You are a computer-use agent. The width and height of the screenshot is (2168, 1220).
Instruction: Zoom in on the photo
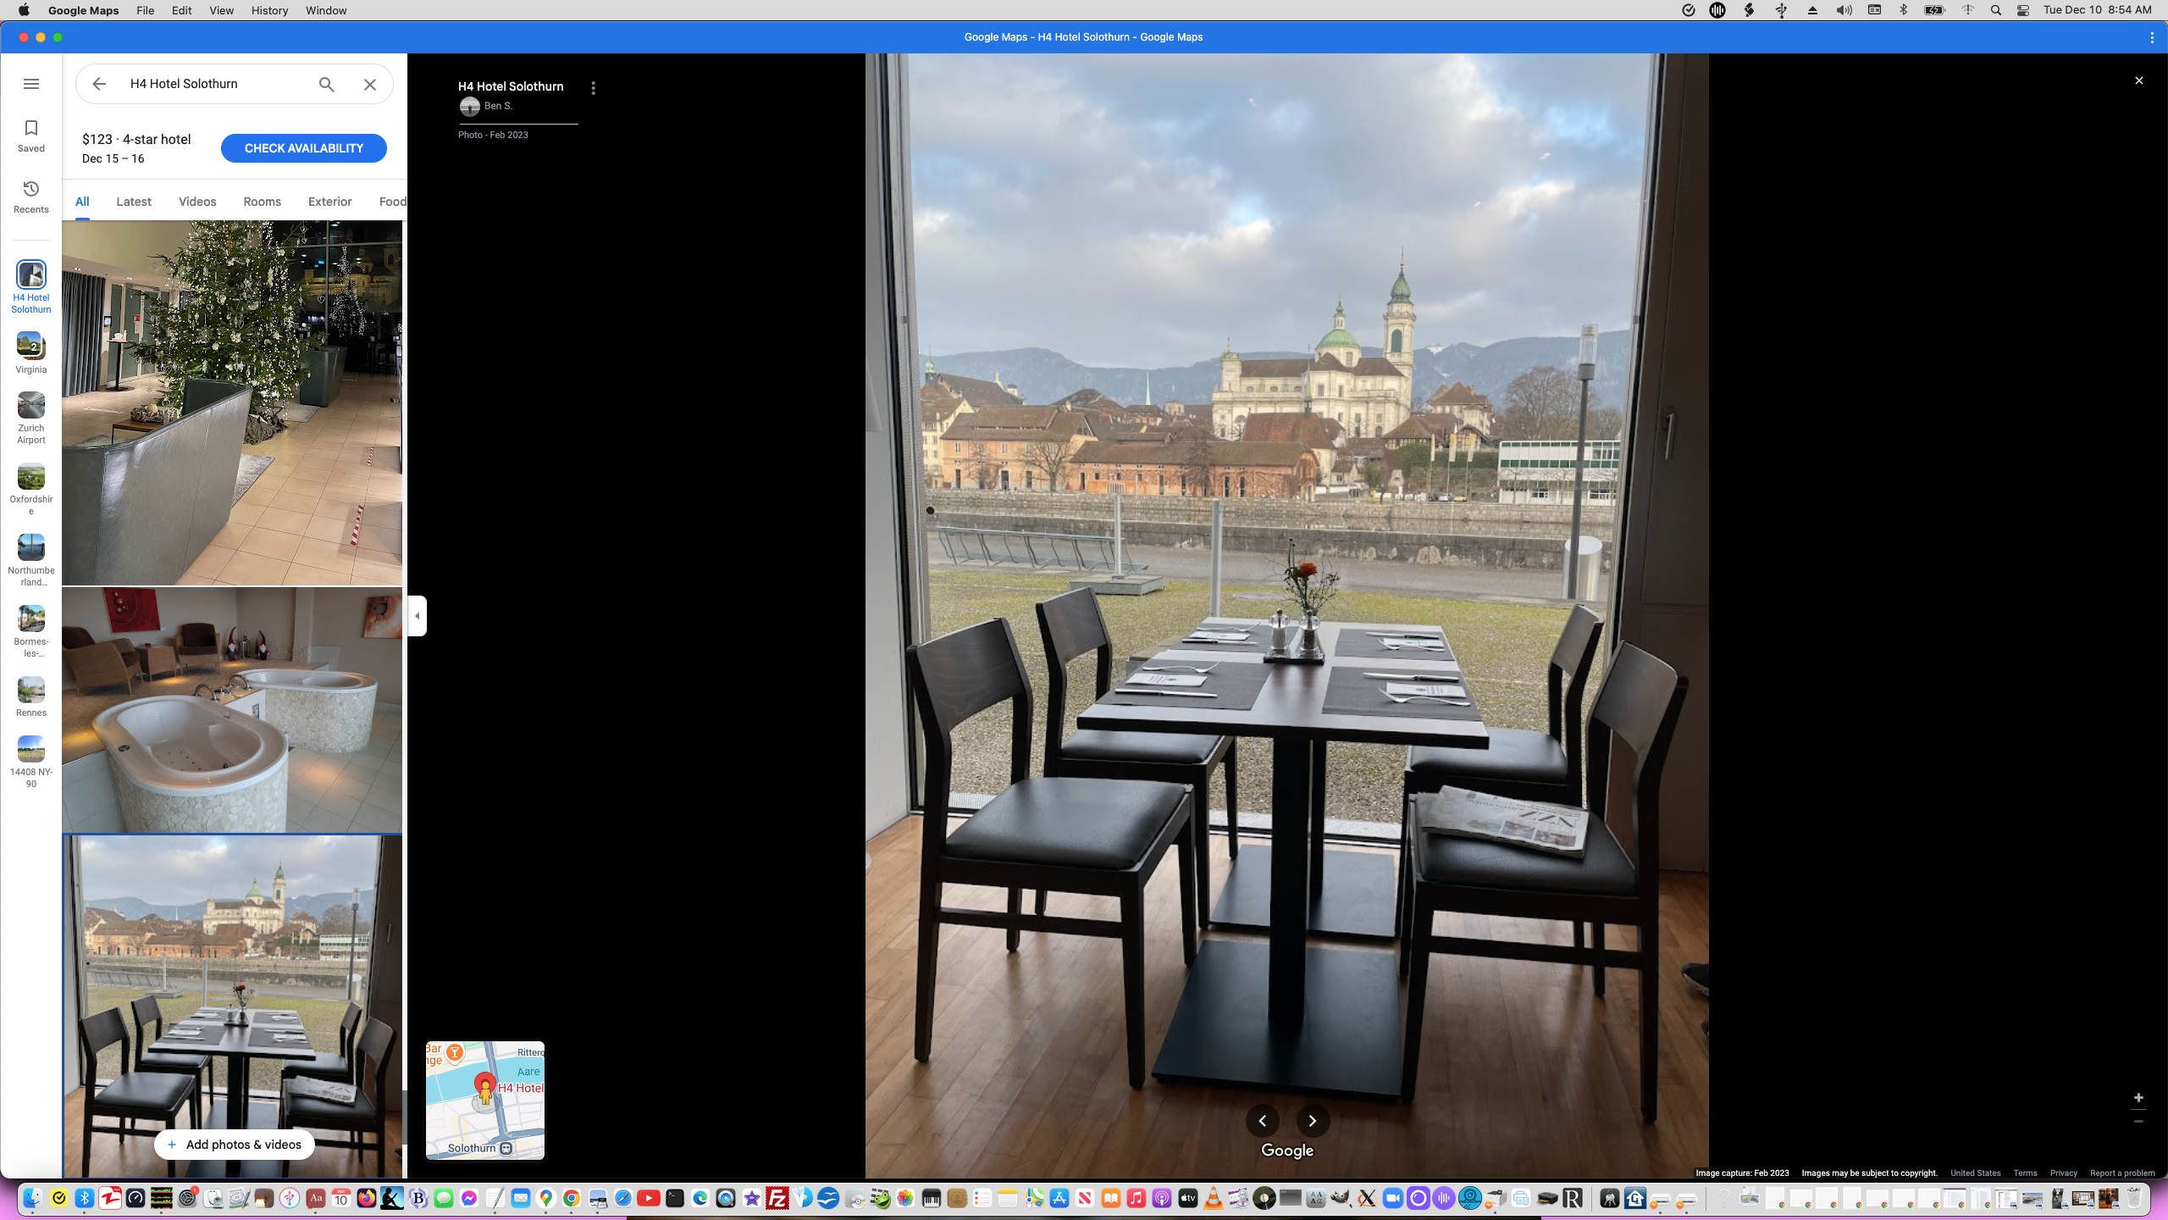(2138, 1098)
